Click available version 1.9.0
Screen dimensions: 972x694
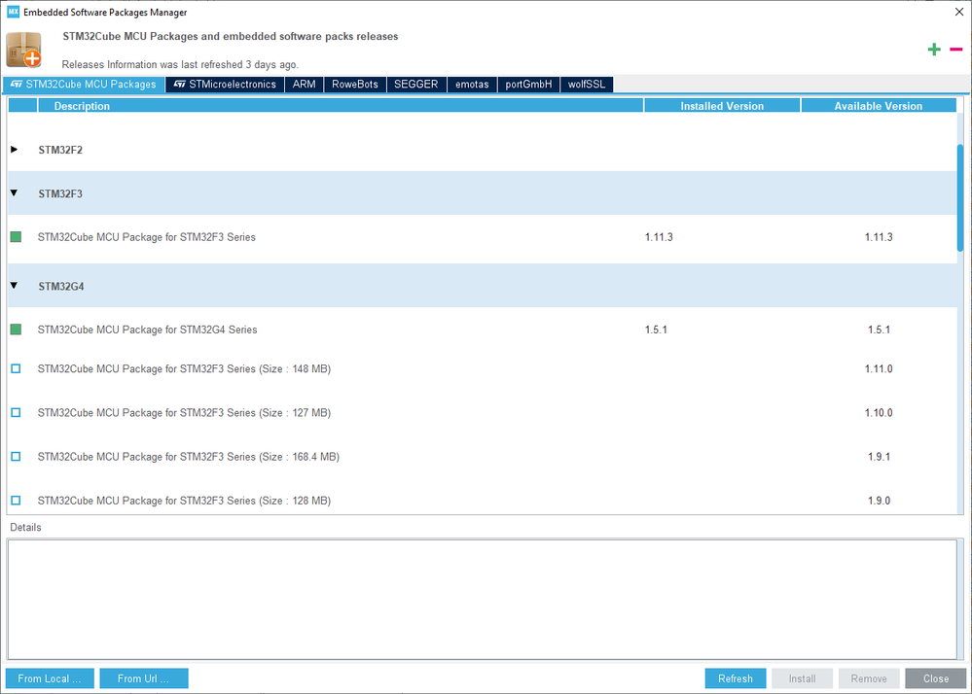coord(879,501)
